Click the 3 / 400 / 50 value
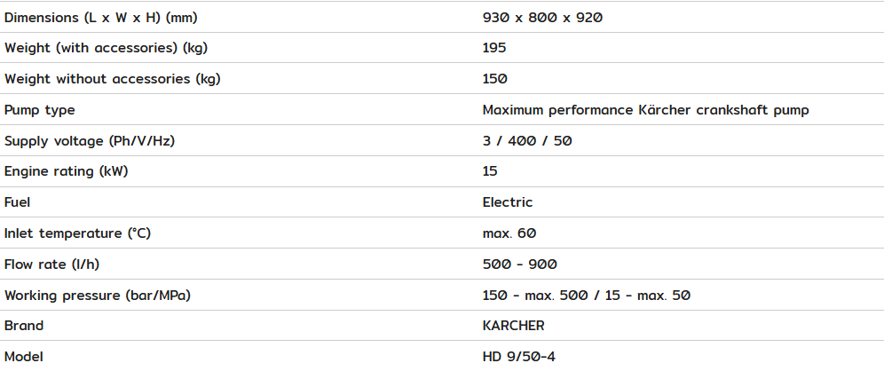The image size is (884, 371). coord(527,141)
